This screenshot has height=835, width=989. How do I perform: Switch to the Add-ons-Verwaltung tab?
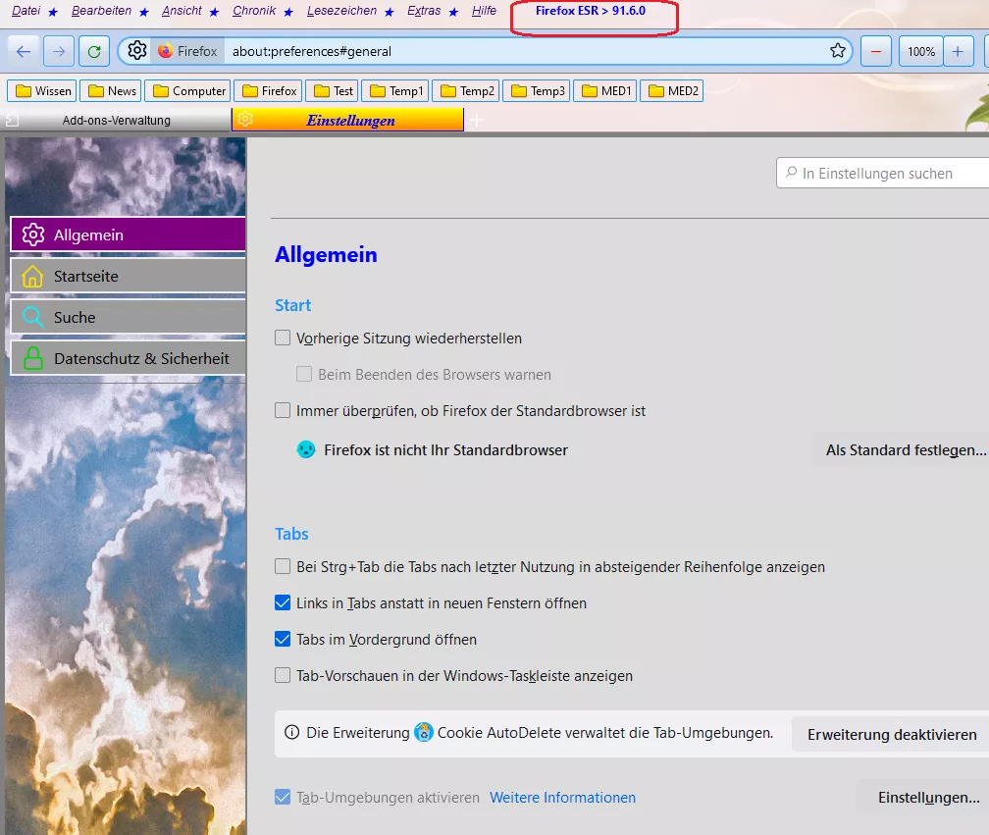[116, 120]
